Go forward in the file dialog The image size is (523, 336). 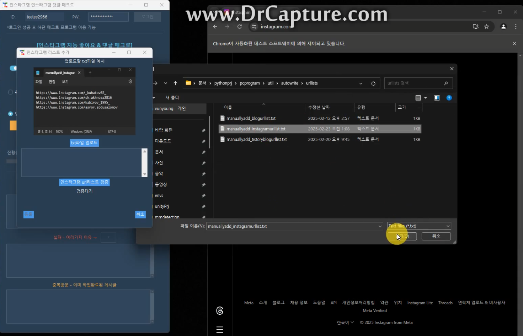(155, 83)
